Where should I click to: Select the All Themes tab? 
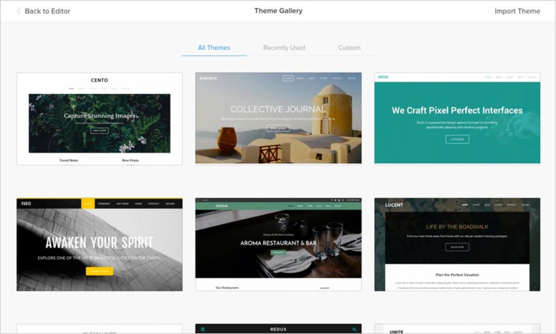(214, 47)
